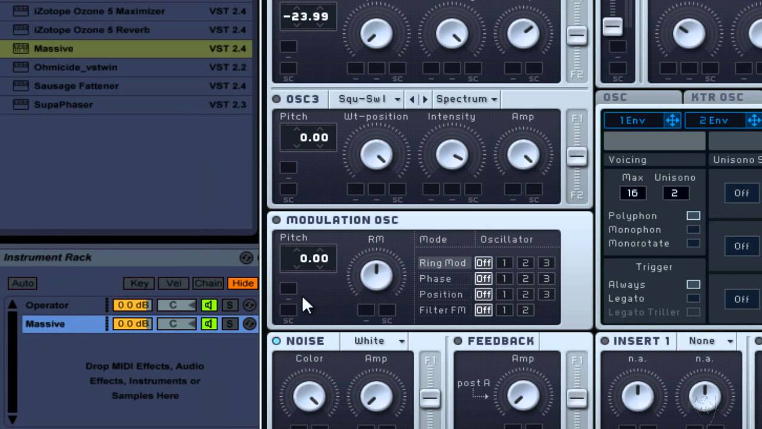Click the Noise filter routing fader
Screen dimensions: 762x429
pyautogui.click(x=429, y=397)
